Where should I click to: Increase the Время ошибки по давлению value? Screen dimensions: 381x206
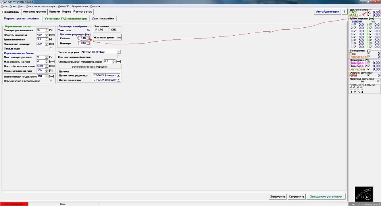47,75
